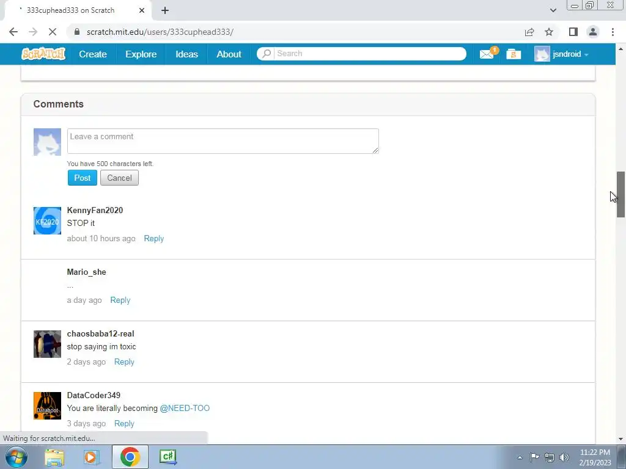Open Explore in Scratch navigation
Screen dimensions: 626x469
point(141,54)
